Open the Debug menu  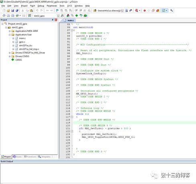(x=41, y=6)
